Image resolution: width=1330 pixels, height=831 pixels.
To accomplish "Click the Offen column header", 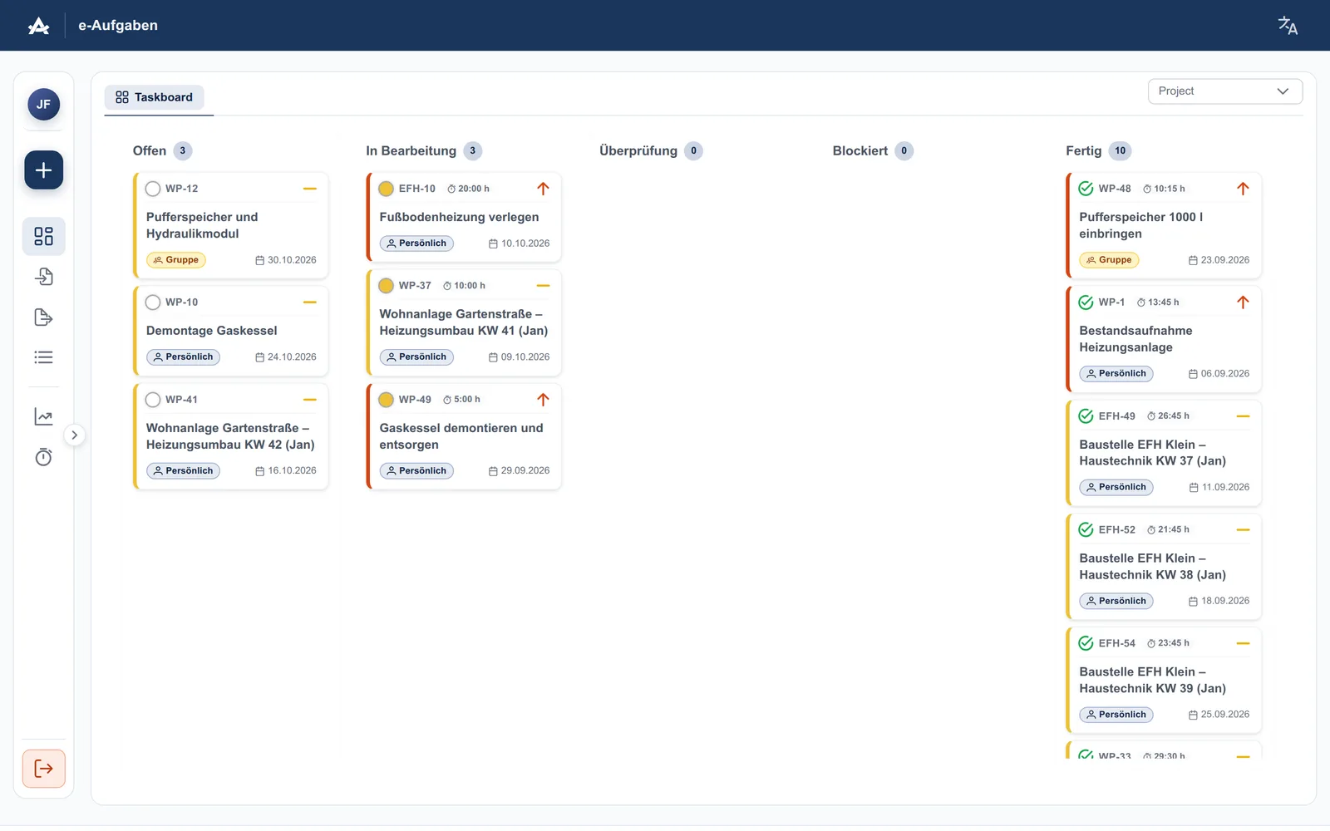I will pos(150,150).
